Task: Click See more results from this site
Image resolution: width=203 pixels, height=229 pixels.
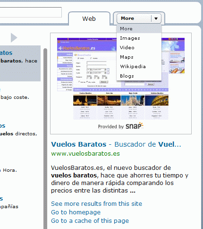Action: pos(96,203)
